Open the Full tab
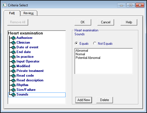The height and width of the screenshot is (113, 147). pyautogui.click(x=12, y=13)
